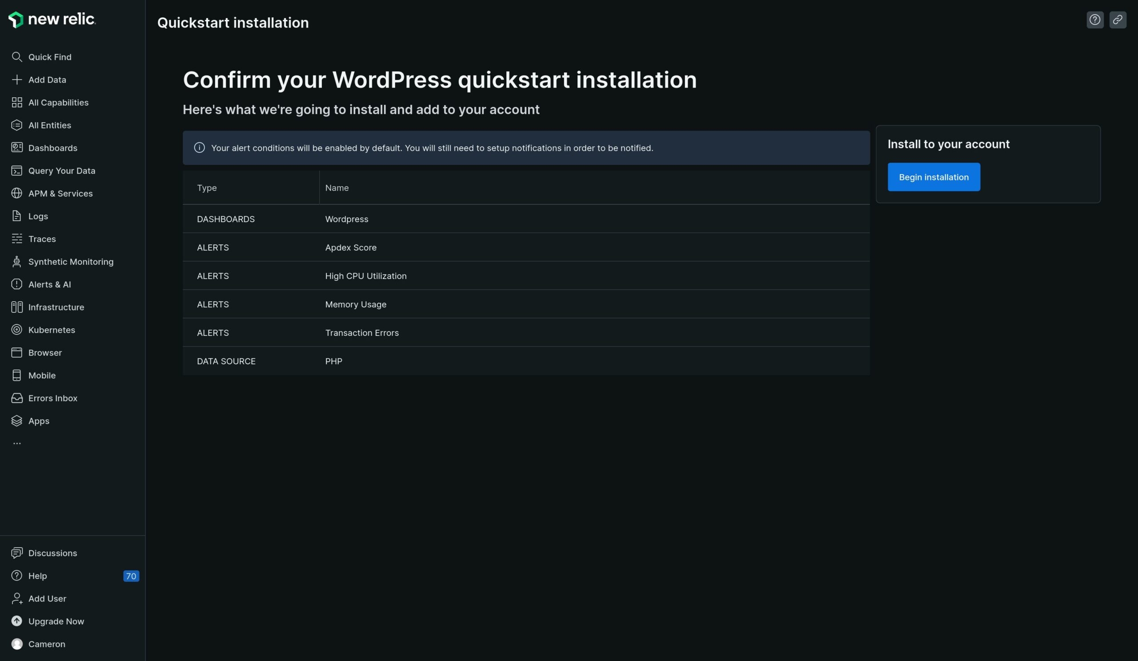Click the help question mark icon

1095,20
